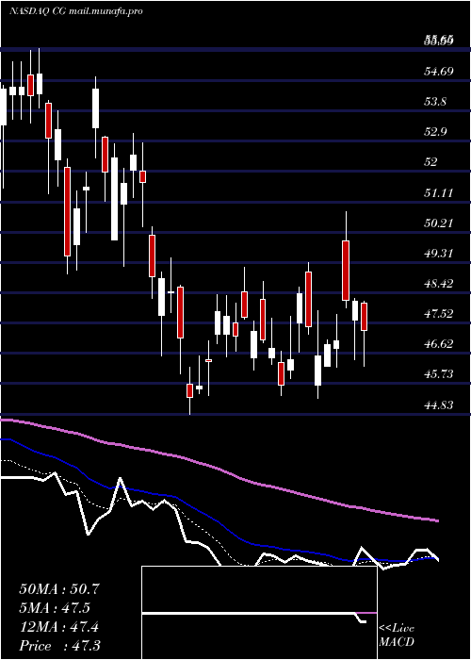Click the 49.31 price axis label
The height and width of the screenshot is (660, 471).
[438, 254]
